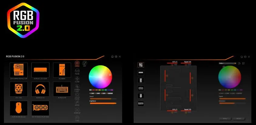This screenshot has width=256, height=125.
Task: Set the Brightness slider in motherboard LED window
Action: click(232, 103)
